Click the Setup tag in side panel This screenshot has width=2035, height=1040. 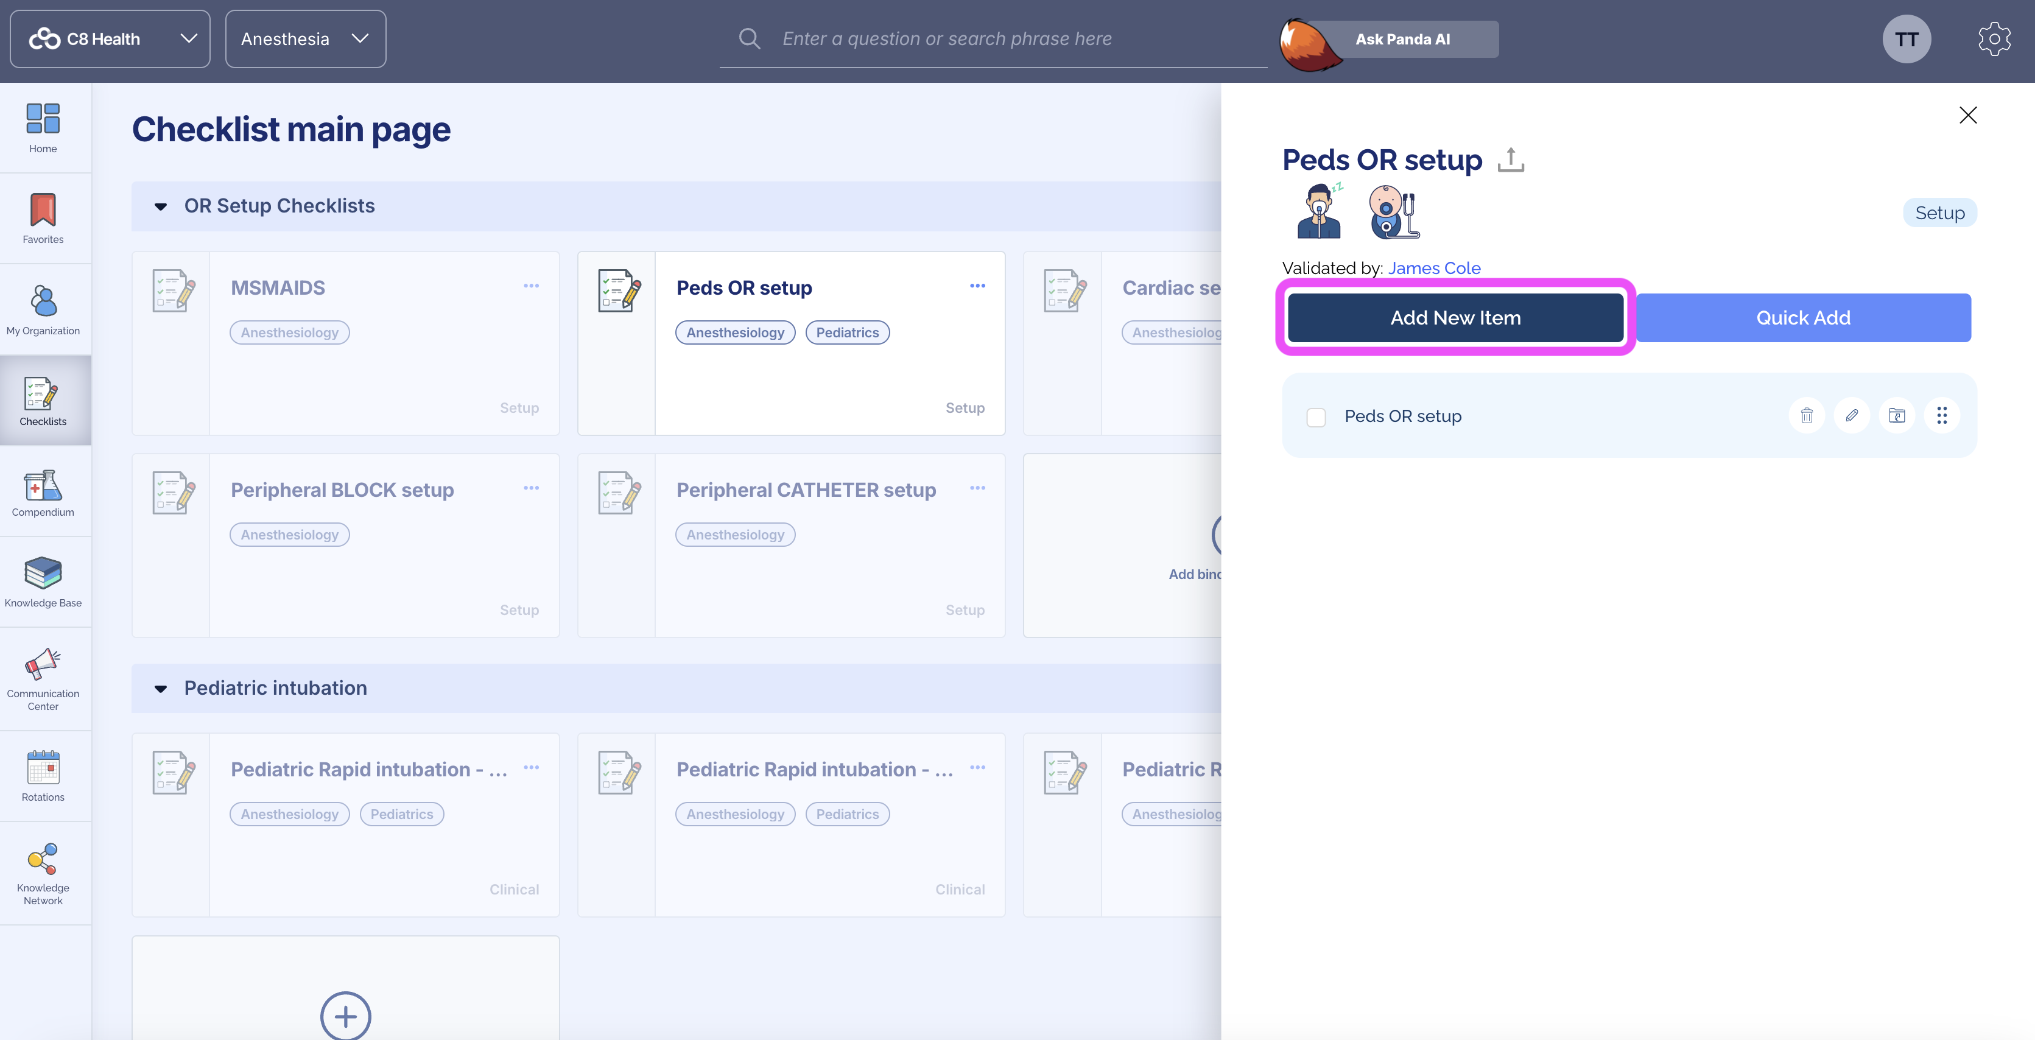pyautogui.click(x=1939, y=213)
